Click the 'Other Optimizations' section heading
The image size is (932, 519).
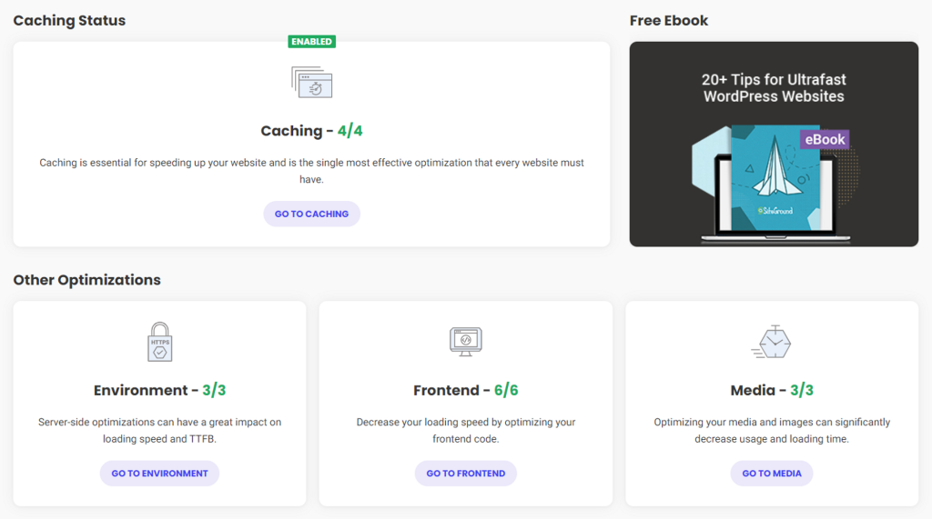point(86,280)
